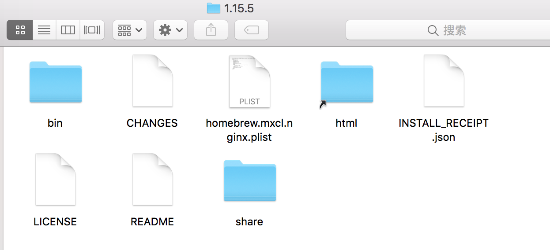Click the edit tags button
The width and height of the screenshot is (550, 250).
[x=252, y=30]
